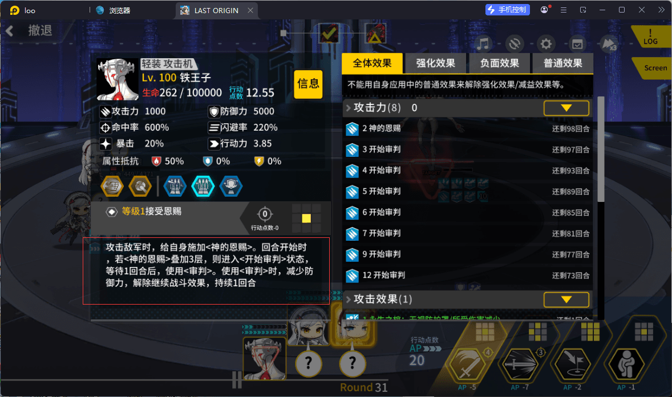Screen dimensions: 672x397
Task: Open the yellow 信息 info button
Action: tap(308, 84)
